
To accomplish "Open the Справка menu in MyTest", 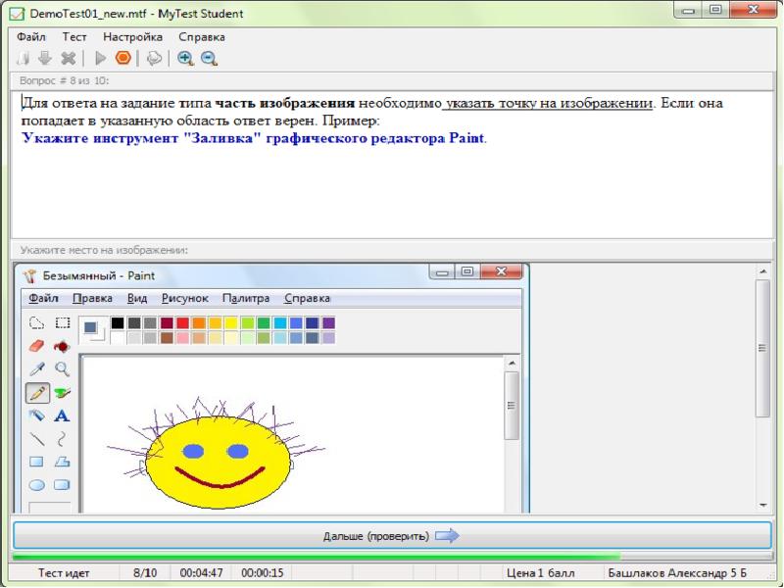I will (x=200, y=36).
